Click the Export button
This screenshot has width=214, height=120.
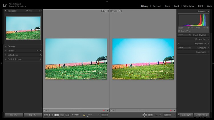click(33, 115)
